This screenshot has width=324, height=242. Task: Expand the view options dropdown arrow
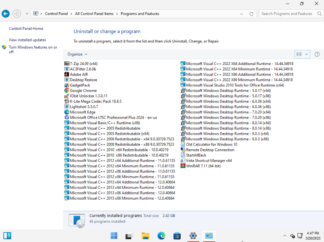click(307, 54)
